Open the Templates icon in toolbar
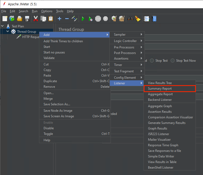 12,19
